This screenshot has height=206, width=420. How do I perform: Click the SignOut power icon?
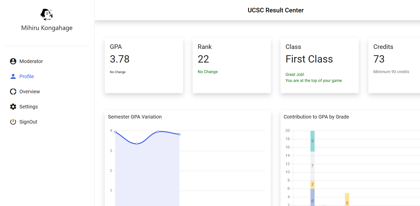[13, 122]
